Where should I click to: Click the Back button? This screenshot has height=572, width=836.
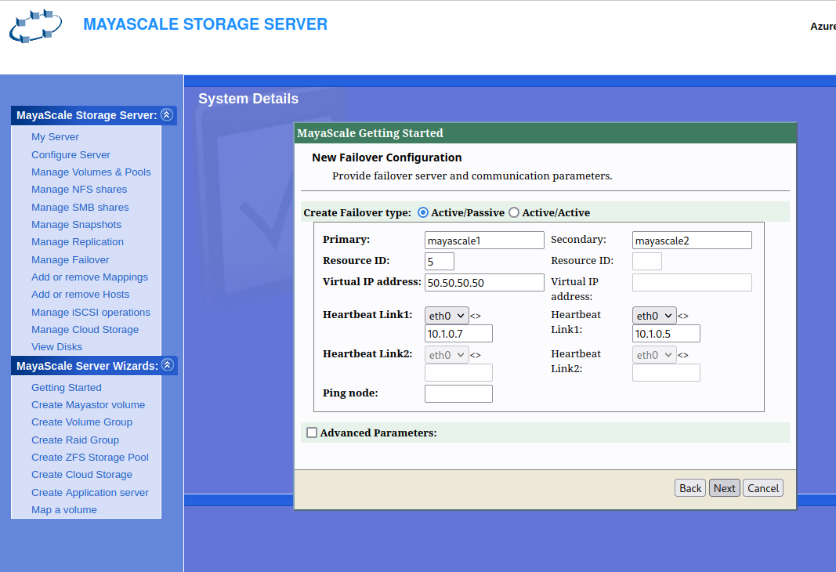tap(689, 488)
